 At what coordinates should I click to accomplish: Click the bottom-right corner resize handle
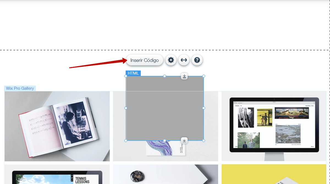(204, 140)
